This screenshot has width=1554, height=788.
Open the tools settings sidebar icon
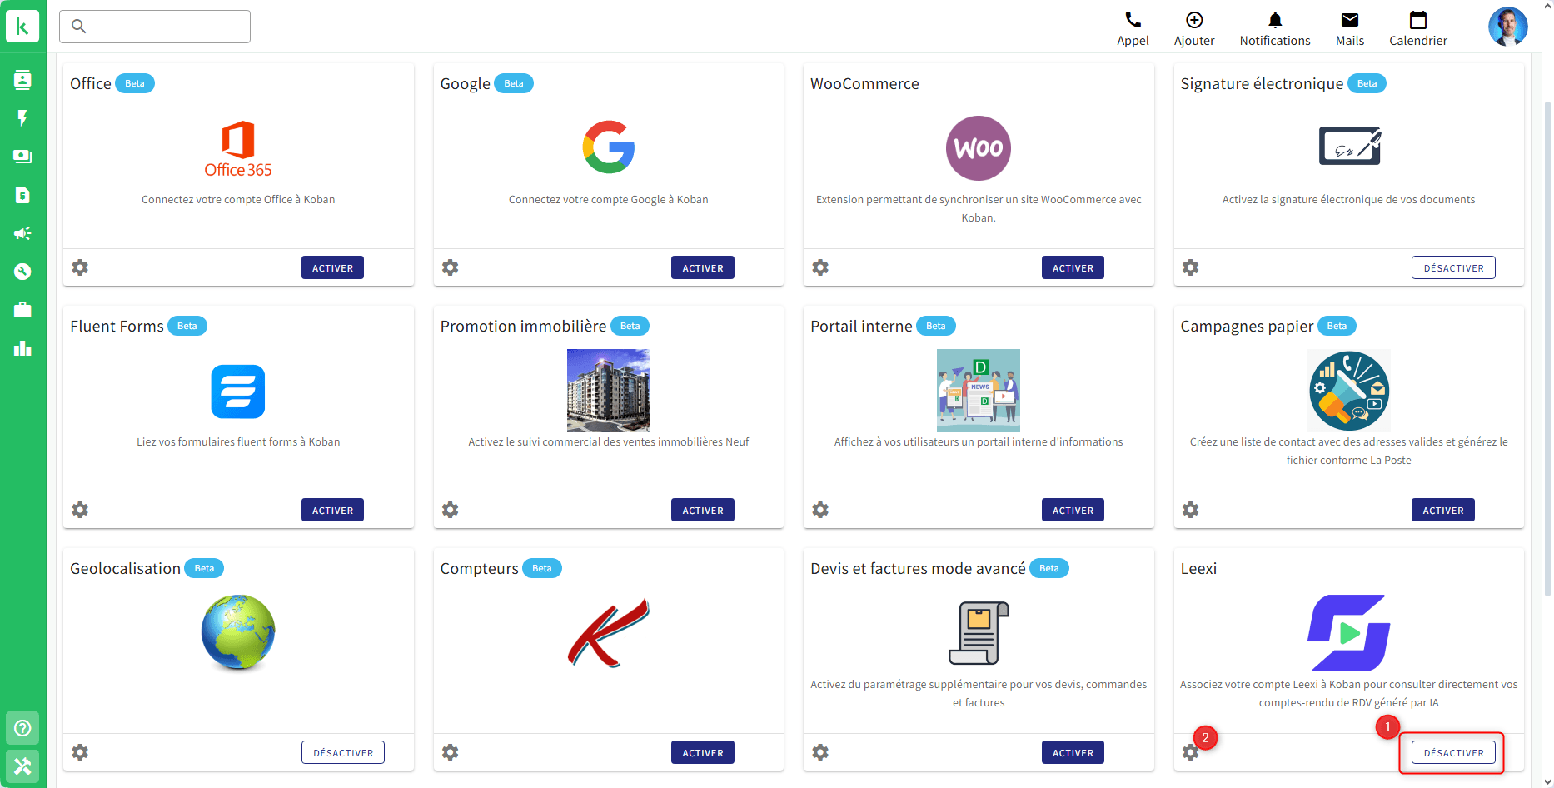pos(22,766)
